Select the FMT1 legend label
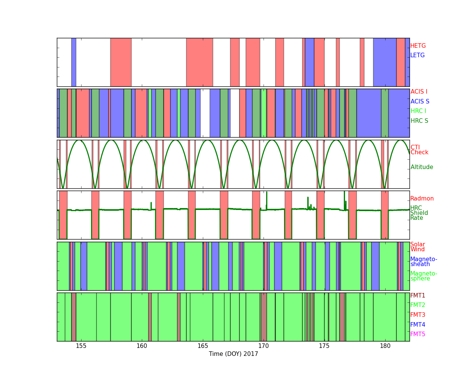The height and width of the screenshot is (379, 455). pyautogui.click(x=417, y=296)
